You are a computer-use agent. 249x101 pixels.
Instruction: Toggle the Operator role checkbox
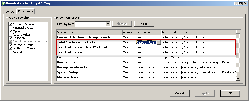coord(11,31)
